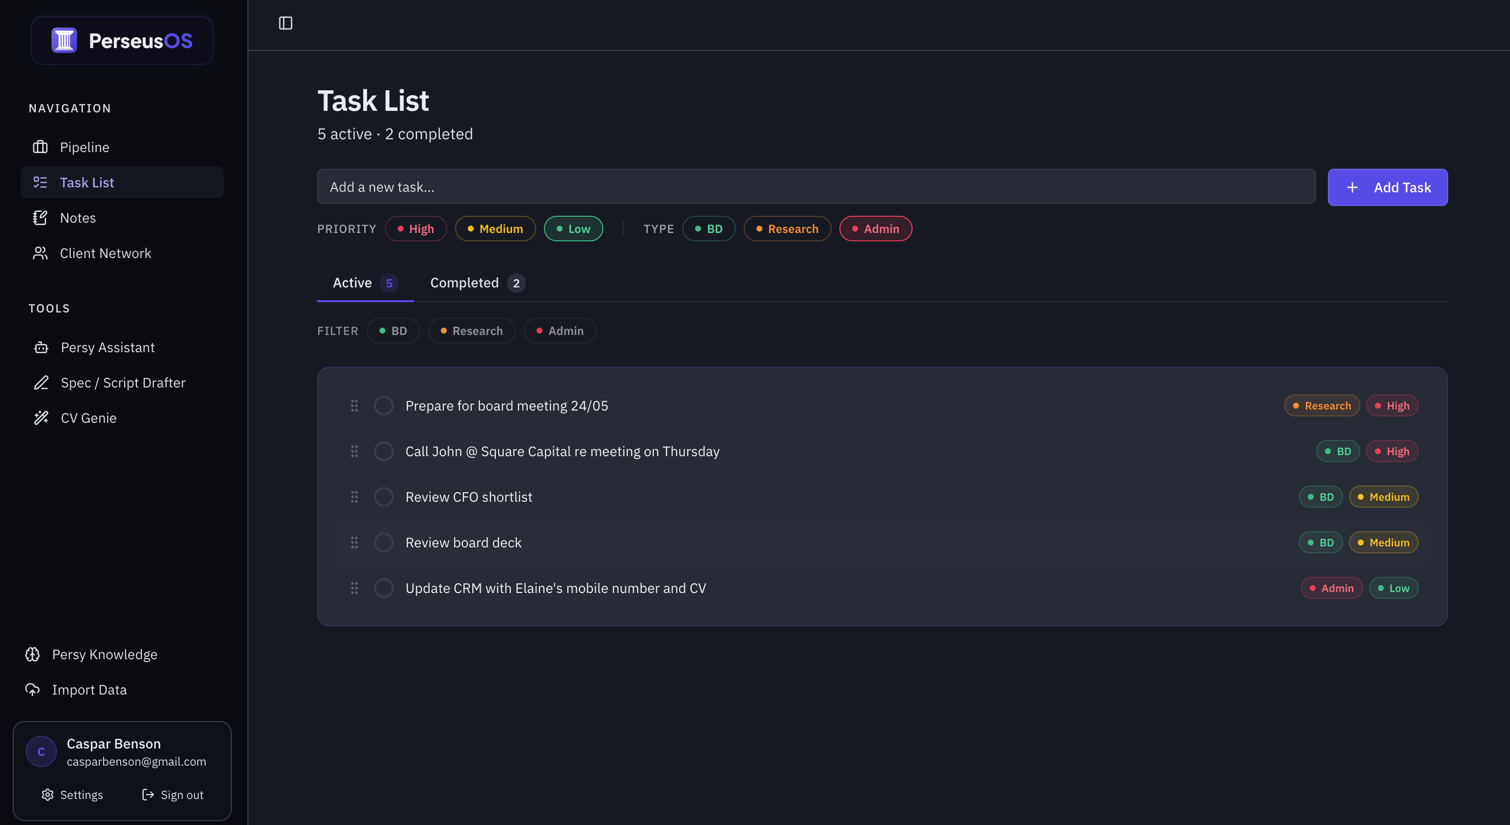Filter the list by Admin

(561, 331)
